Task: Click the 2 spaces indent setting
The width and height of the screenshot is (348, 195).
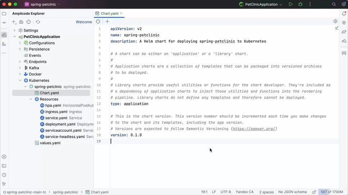Action: click(x=266, y=192)
